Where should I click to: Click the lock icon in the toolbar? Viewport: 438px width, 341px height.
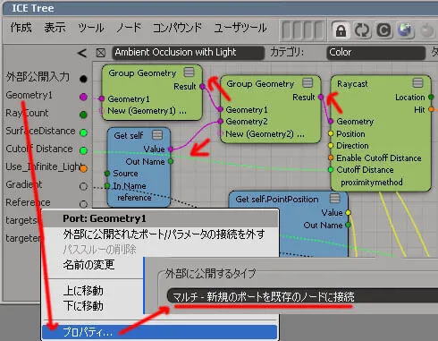click(x=341, y=30)
